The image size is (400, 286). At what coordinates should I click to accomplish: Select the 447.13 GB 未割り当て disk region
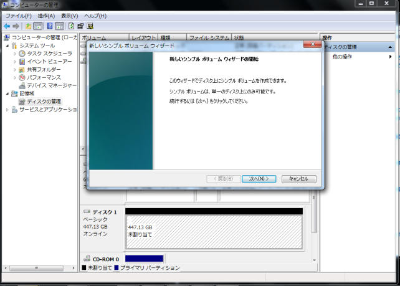click(214, 232)
